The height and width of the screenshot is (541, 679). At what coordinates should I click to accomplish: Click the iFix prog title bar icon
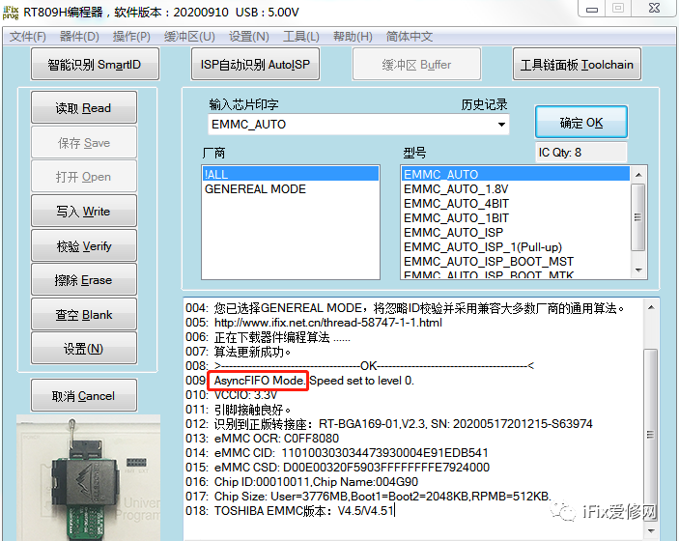(11, 13)
